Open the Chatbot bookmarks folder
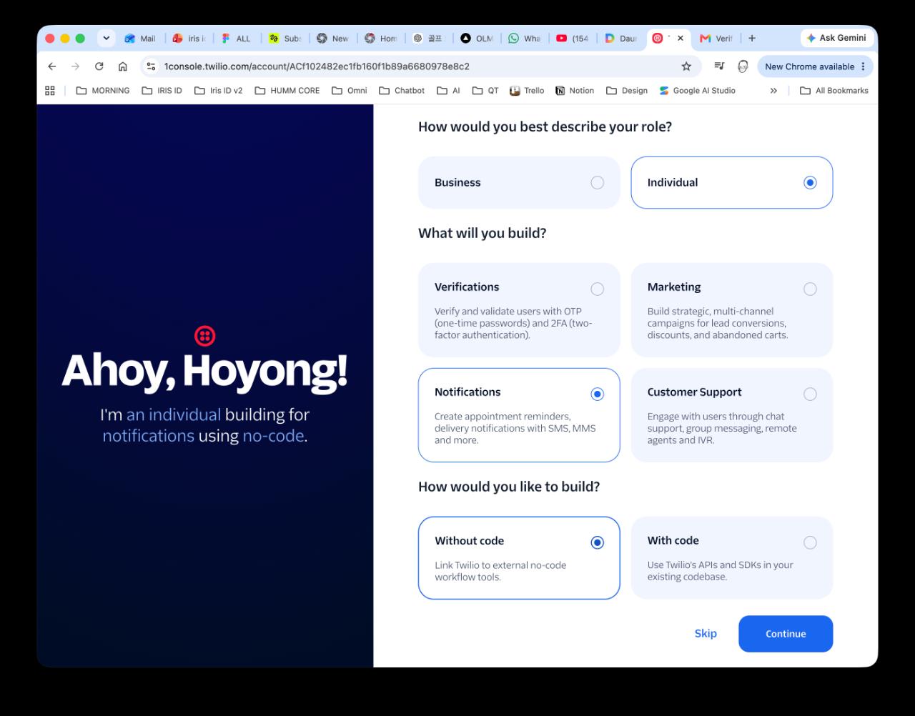915x716 pixels. [402, 91]
